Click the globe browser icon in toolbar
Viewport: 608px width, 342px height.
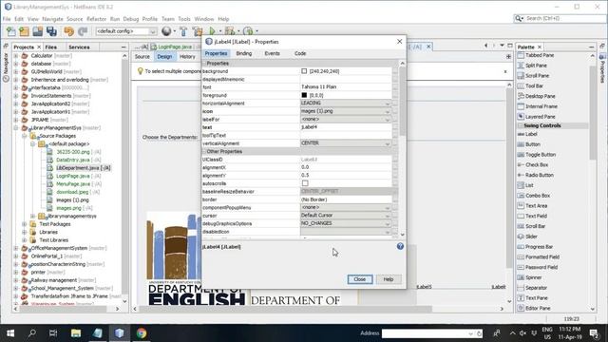point(166,31)
